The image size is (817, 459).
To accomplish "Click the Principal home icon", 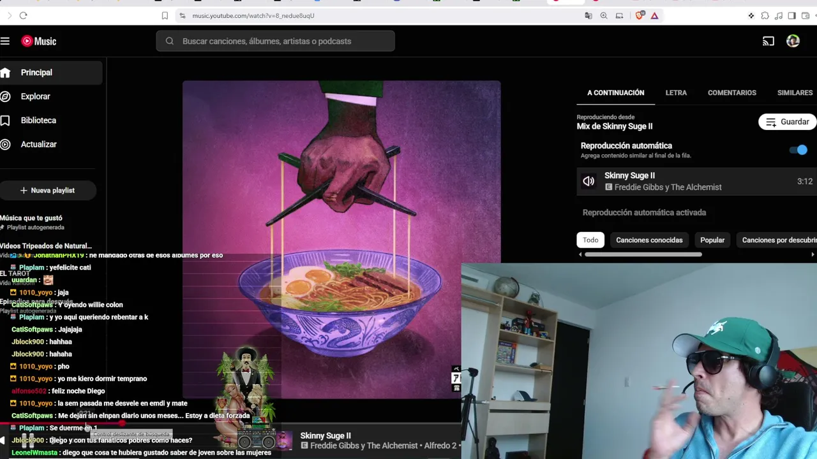I will [x=6, y=73].
